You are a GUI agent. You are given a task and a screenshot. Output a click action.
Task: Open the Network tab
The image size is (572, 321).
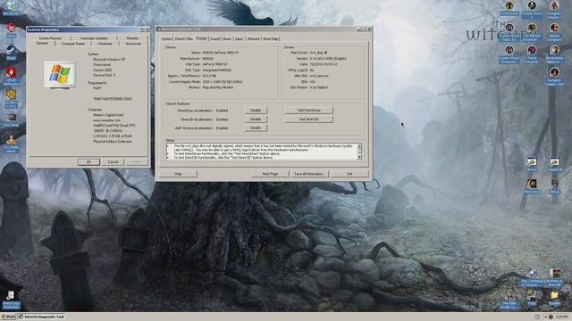pyautogui.click(x=253, y=38)
